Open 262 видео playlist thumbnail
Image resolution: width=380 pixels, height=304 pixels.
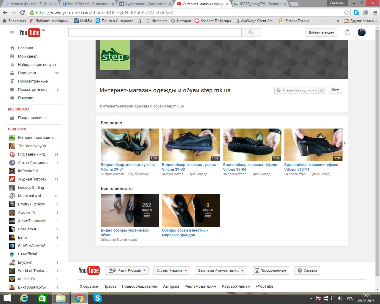point(130,210)
